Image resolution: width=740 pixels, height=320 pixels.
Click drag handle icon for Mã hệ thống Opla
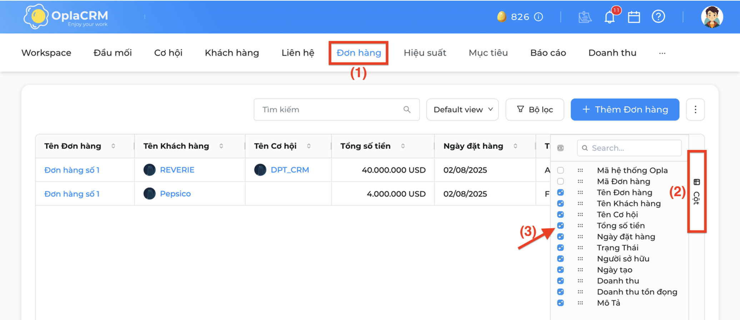point(580,170)
